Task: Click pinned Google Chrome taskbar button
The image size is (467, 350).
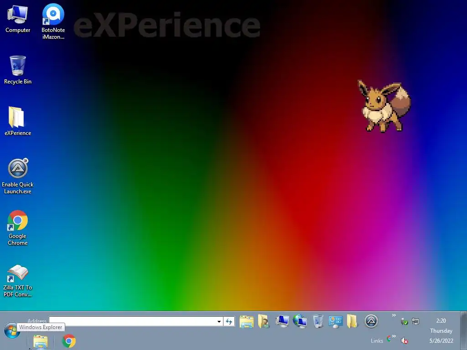Action: (69, 341)
